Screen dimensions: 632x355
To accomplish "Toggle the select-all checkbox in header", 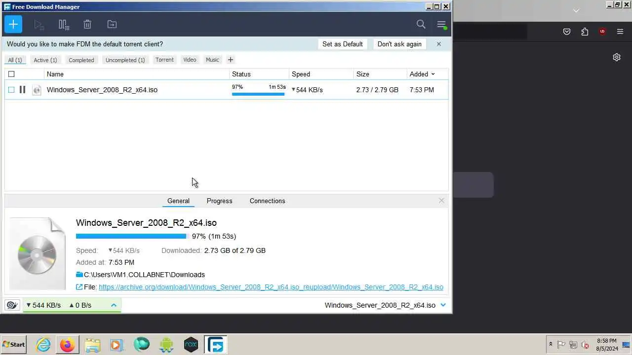I will [x=11, y=74].
